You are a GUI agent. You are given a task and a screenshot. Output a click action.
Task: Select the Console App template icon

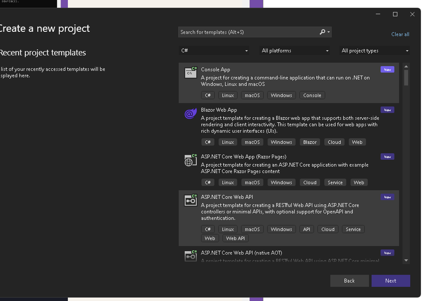pos(191,73)
